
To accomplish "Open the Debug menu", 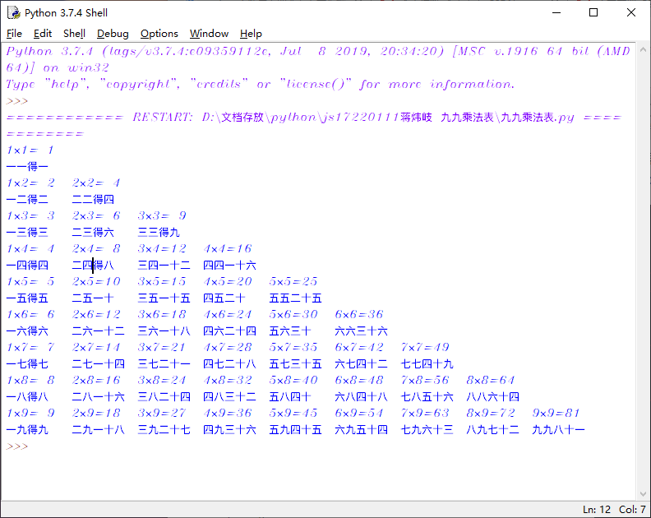I will click(113, 34).
